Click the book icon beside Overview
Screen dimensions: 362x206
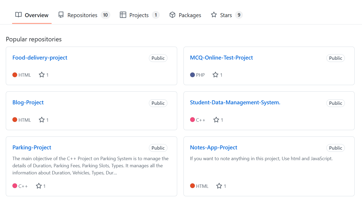point(18,15)
